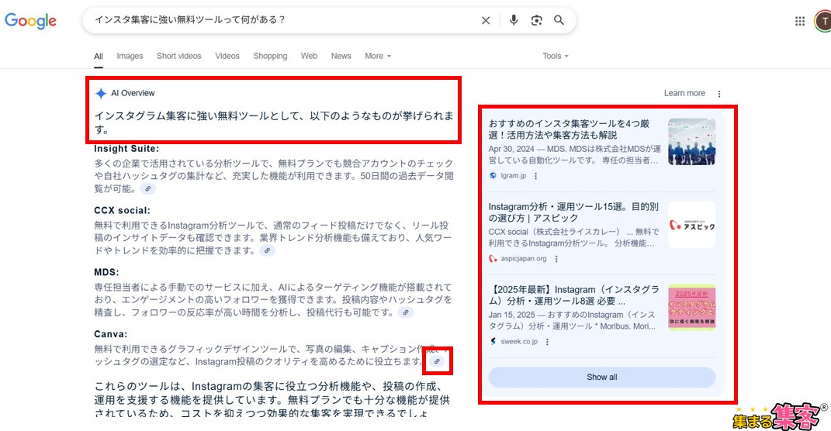Open the Google apps grid
The width and height of the screenshot is (831, 431).
pos(800,21)
